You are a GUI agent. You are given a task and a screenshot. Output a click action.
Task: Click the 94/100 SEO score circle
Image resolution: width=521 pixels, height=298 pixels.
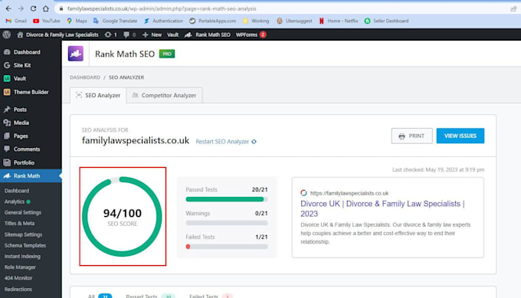point(122,217)
